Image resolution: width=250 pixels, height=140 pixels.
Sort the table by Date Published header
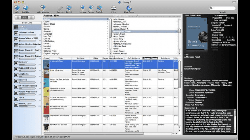(116, 58)
